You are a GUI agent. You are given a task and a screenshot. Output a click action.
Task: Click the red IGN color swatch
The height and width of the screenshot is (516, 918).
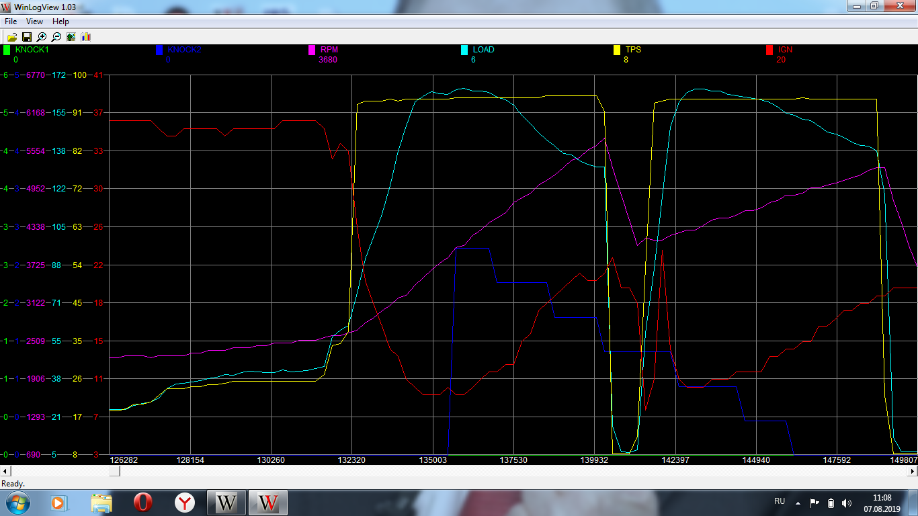(769, 50)
